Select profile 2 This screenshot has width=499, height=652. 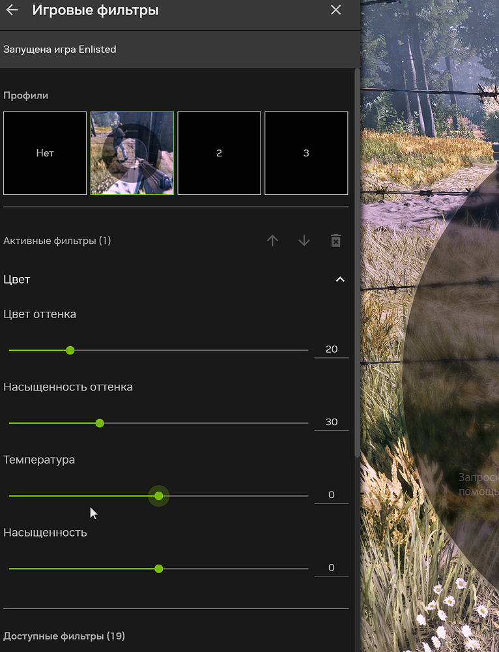click(x=220, y=153)
